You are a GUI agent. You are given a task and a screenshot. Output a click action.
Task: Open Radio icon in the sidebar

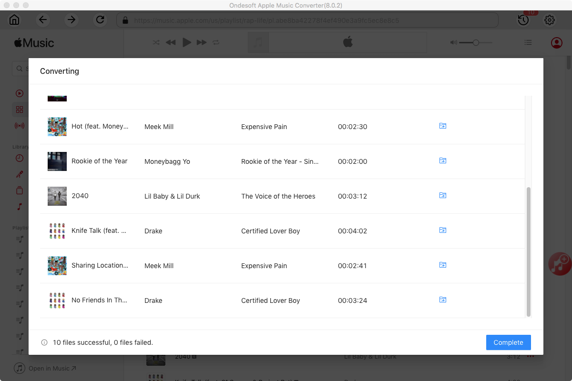20,126
